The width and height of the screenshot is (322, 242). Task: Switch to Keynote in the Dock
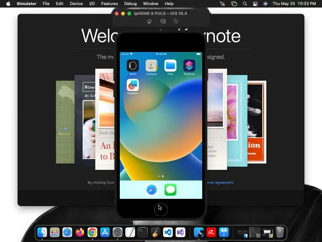pyautogui.click(x=224, y=233)
